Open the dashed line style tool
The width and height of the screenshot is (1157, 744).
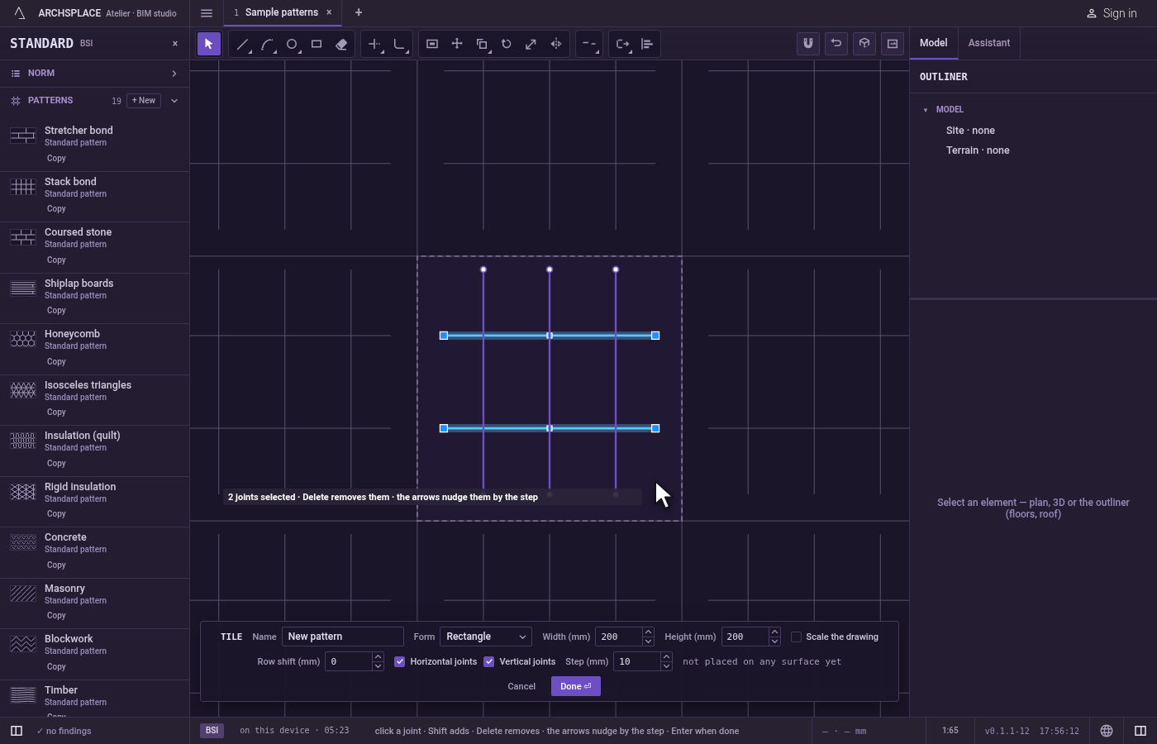[x=588, y=44]
